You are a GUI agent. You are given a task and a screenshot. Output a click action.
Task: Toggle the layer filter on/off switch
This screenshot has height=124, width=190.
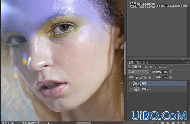(x=171, y=67)
